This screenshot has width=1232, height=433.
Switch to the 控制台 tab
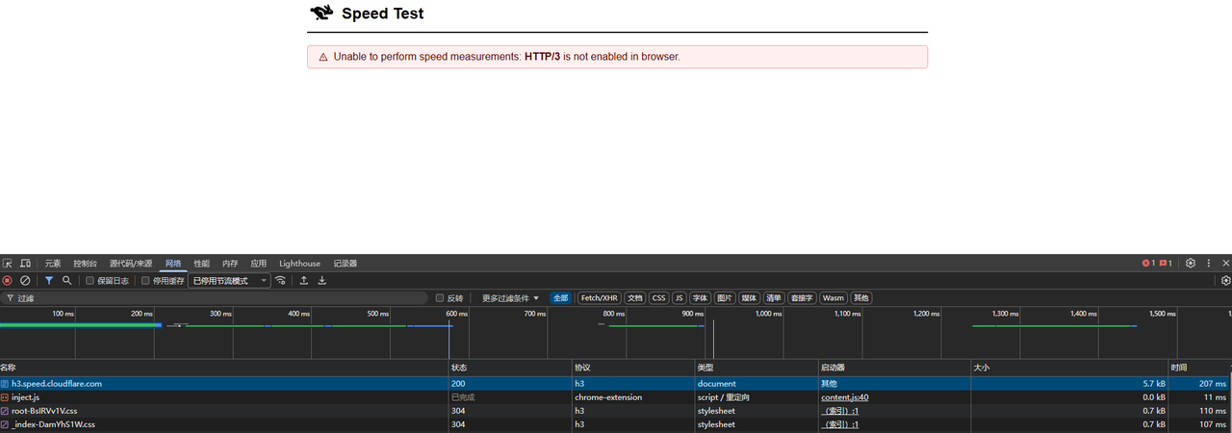[85, 264]
